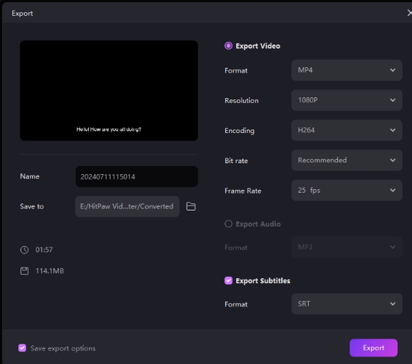
Task: Open the SRT subtitle format dropdown
Action: point(346,304)
